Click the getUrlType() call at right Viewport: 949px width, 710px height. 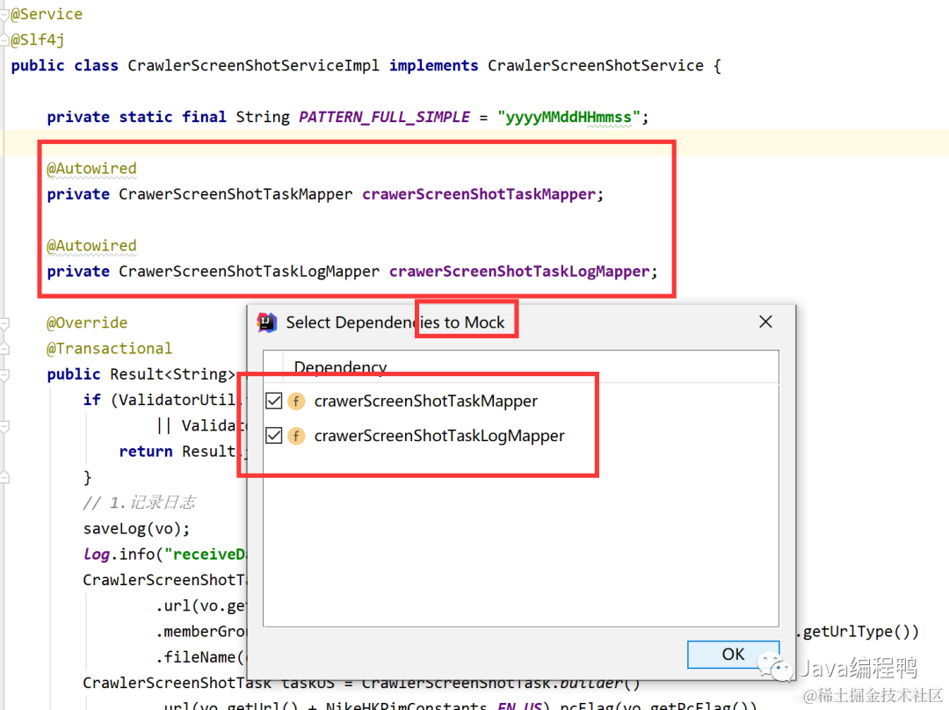[x=860, y=631]
